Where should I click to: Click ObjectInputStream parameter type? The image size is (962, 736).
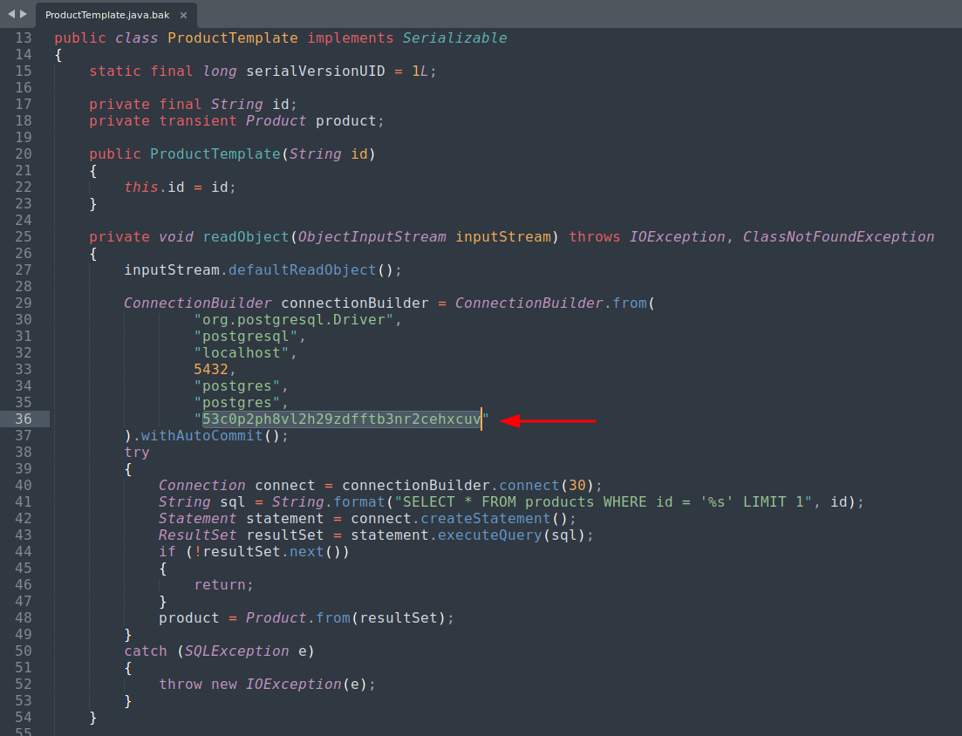372,236
